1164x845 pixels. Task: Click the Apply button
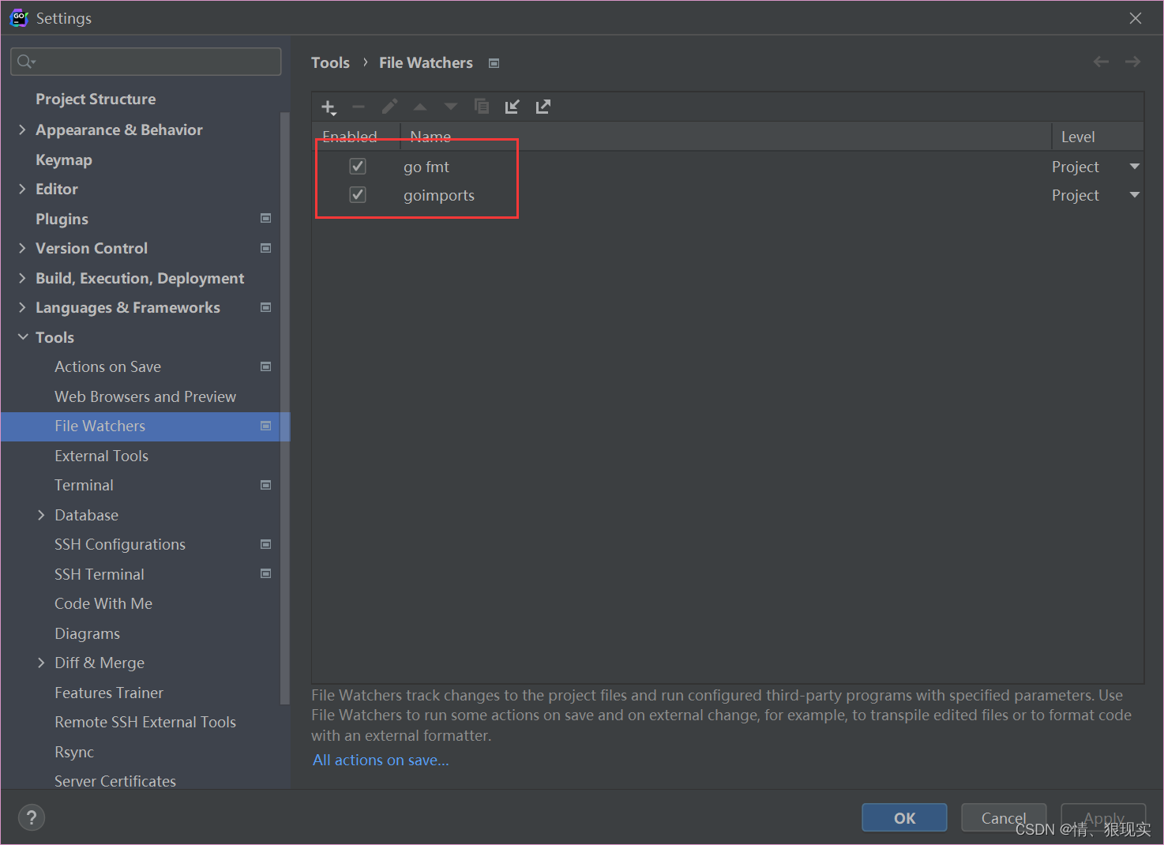pos(1103,817)
